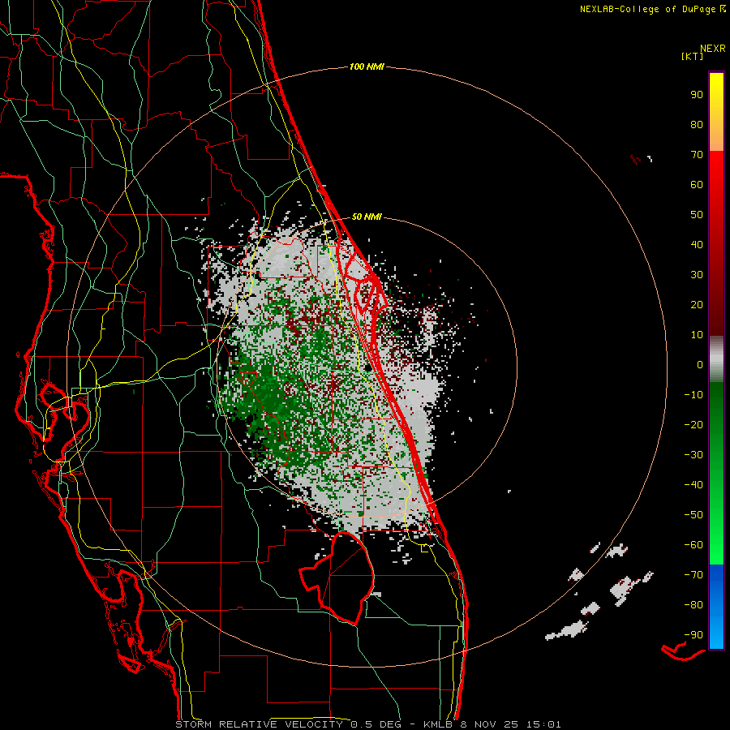Click the 20 value on velocity scale
730x730 pixels.
697,305
